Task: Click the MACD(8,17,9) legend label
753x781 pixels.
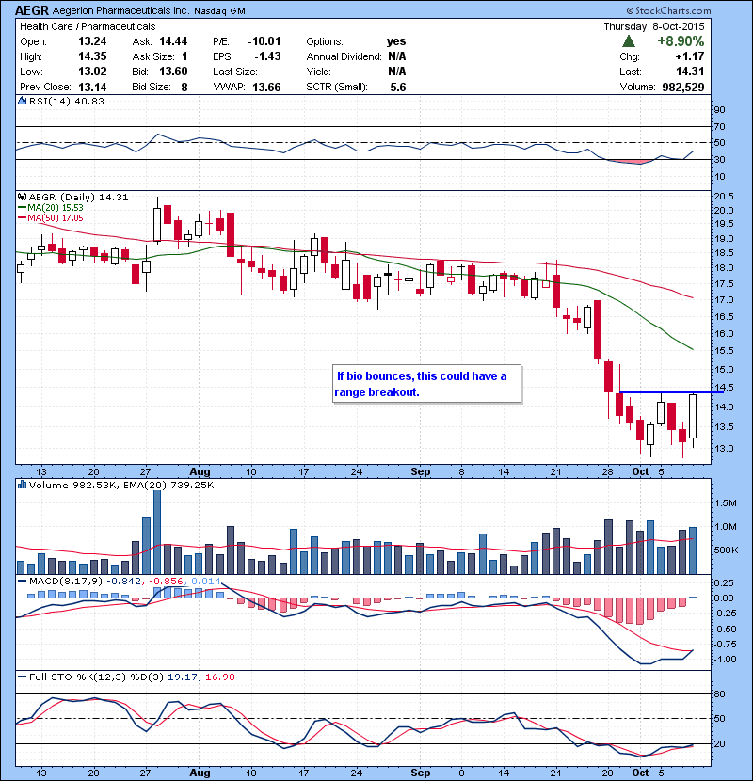Action: 67,581
